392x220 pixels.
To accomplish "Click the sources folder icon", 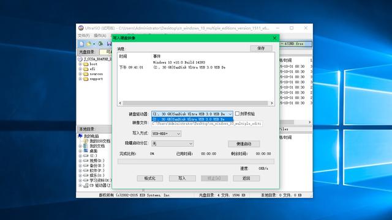I will point(86,74).
